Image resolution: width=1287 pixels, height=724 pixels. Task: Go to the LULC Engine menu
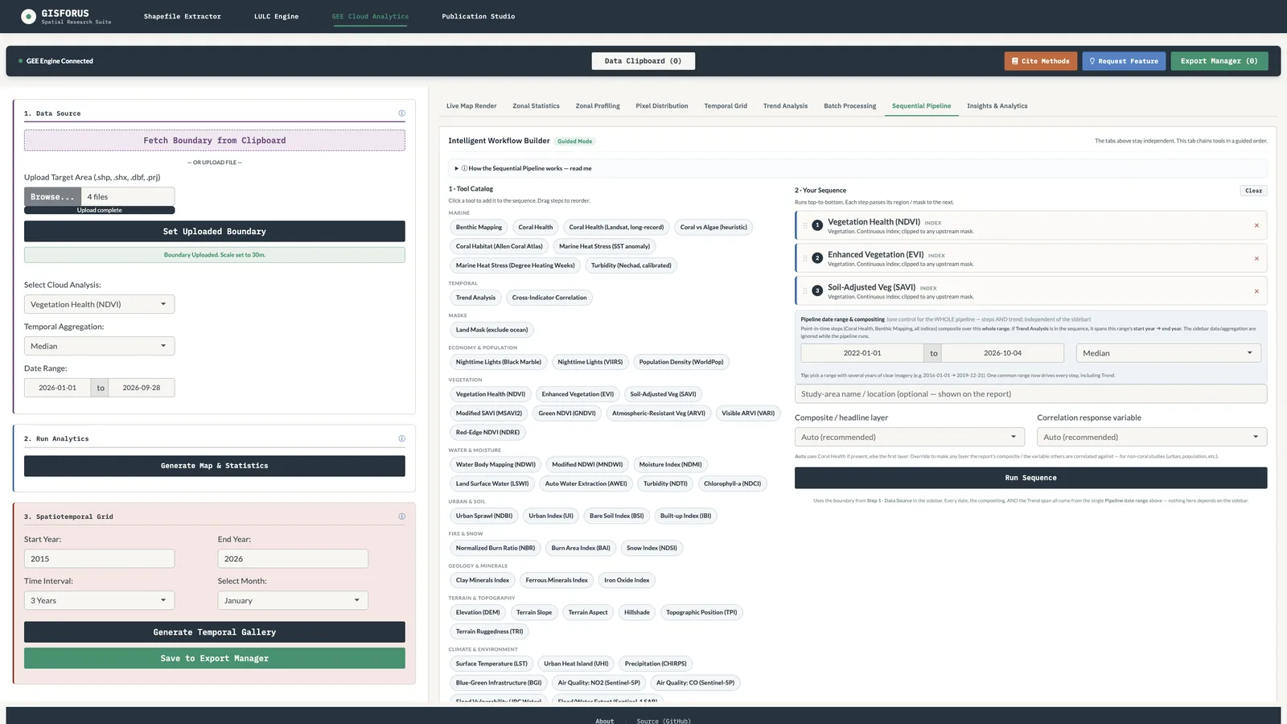(276, 16)
